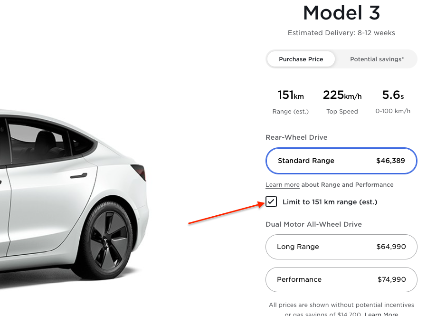Choose the Performance trim
The image size is (436, 316).
tap(341, 279)
